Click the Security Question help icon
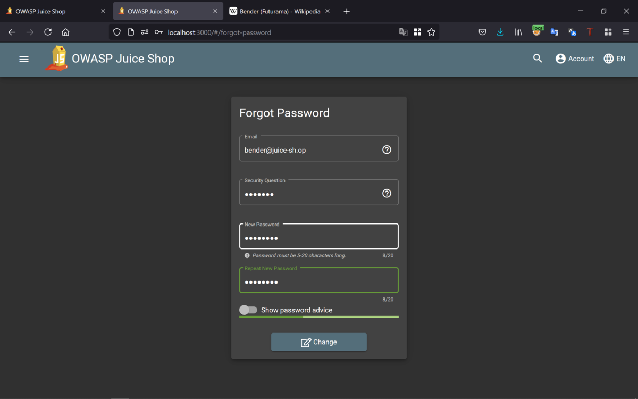638x399 pixels. click(x=387, y=193)
